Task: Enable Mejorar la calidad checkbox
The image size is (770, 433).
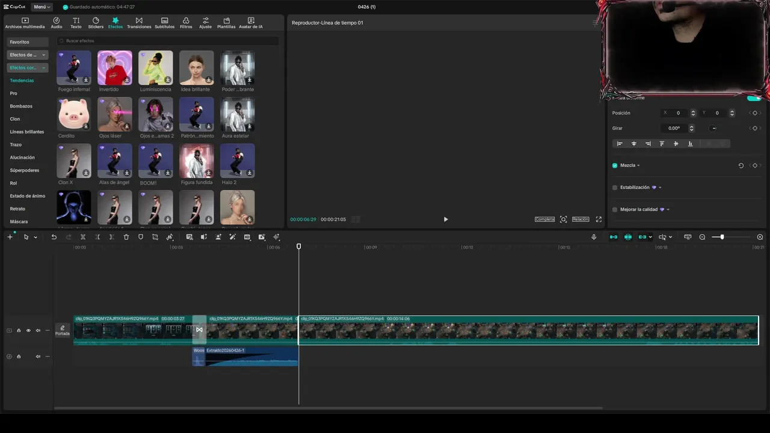Action: coord(615,210)
